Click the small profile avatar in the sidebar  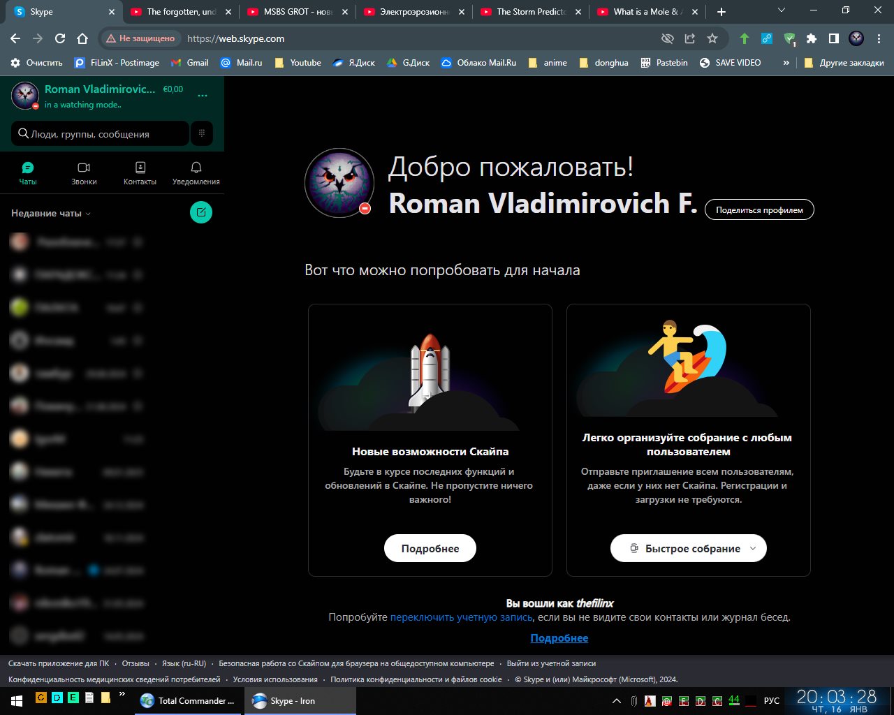25,96
